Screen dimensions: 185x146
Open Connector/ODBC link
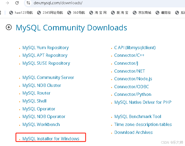[x=131, y=87]
